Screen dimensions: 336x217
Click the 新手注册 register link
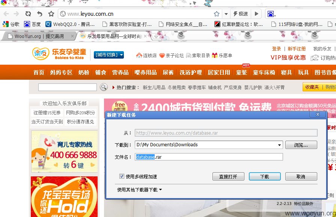click(x=297, y=49)
